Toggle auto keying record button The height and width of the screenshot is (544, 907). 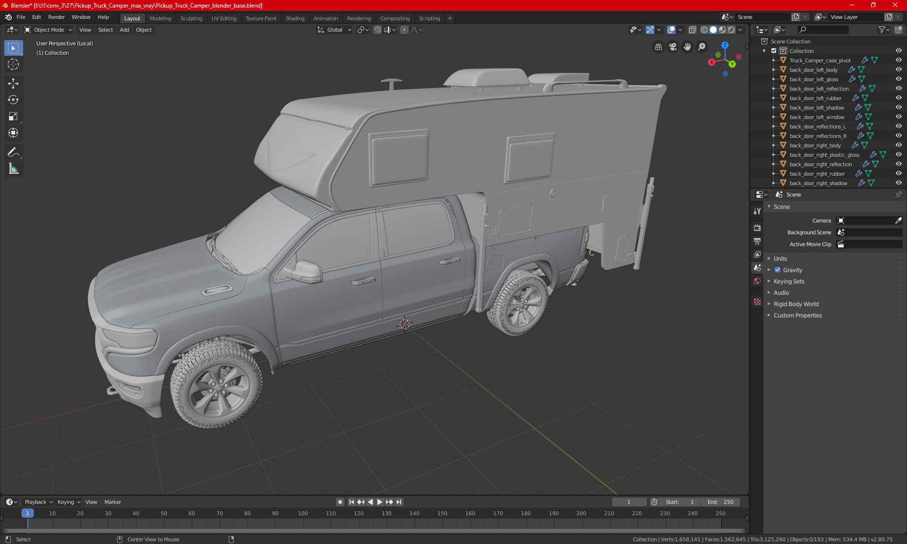[340, 502]
